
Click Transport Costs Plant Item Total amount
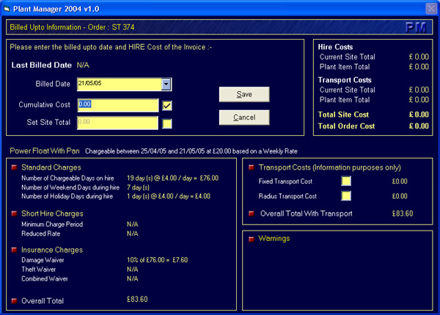point(419,100)
